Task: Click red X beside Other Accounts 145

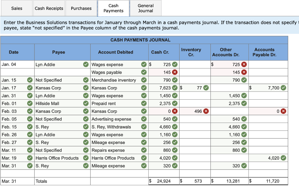Action: [x=244, y=72]
